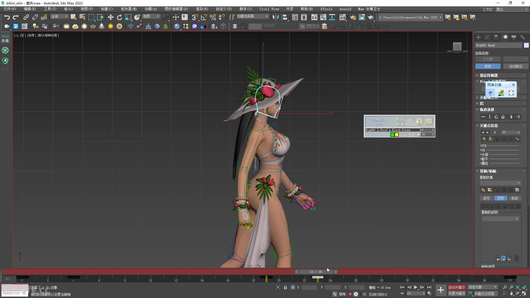
Task: Click the Select by Name icon
Action: [x=82, y=17]
